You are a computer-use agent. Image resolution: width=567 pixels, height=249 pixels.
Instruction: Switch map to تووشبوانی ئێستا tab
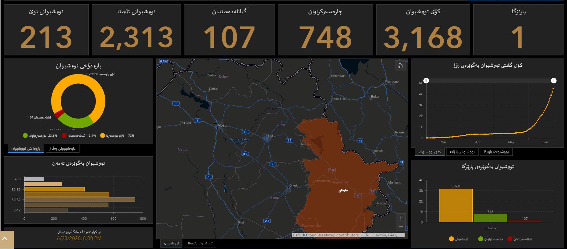[200, 243]
